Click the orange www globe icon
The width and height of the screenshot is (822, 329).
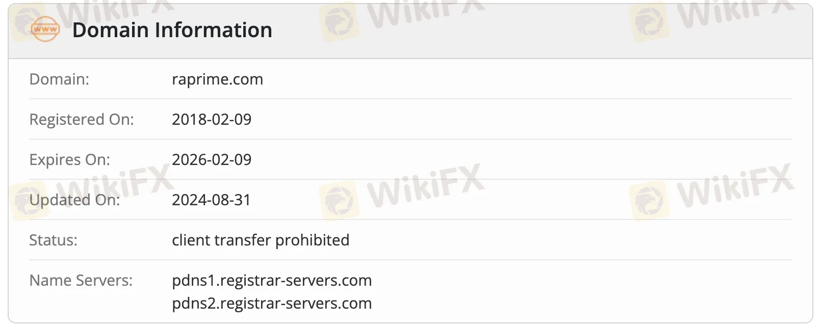[x=45, y=30]
